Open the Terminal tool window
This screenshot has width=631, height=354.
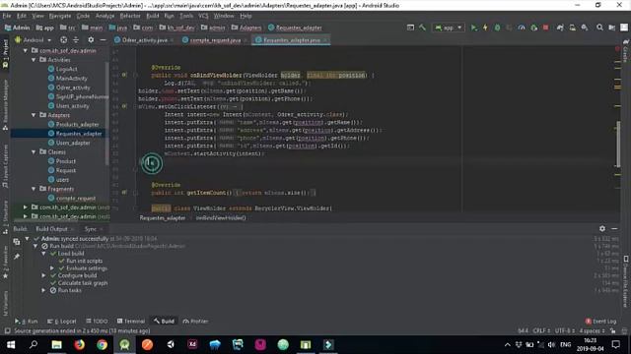coord(131,322)
